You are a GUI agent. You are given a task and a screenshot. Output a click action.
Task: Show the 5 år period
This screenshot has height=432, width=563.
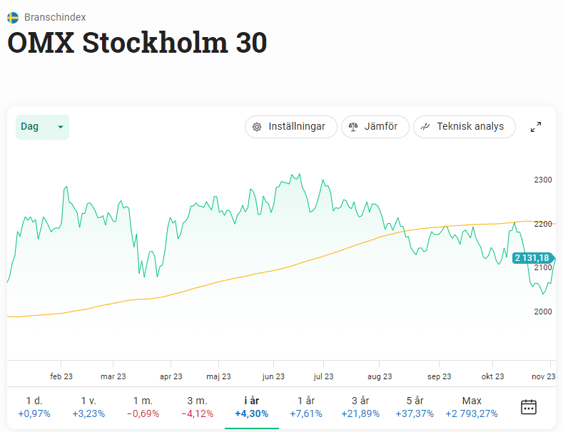pos(415,407)
